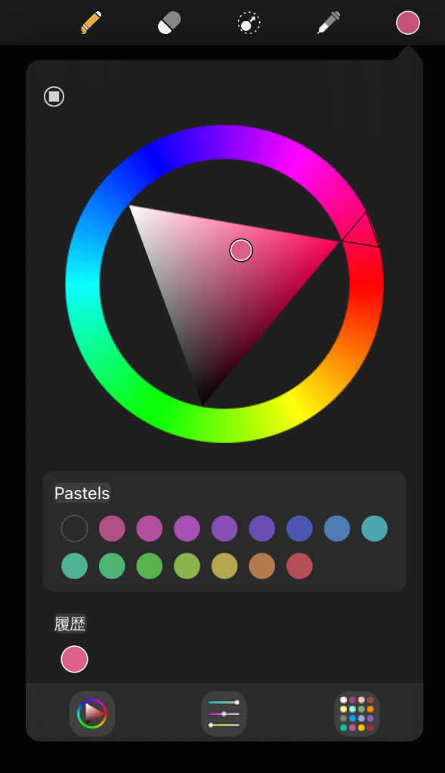This screenshot has width=445, height=773.
Task: Switch to the color sliders tab
Action: pos(224,713)
